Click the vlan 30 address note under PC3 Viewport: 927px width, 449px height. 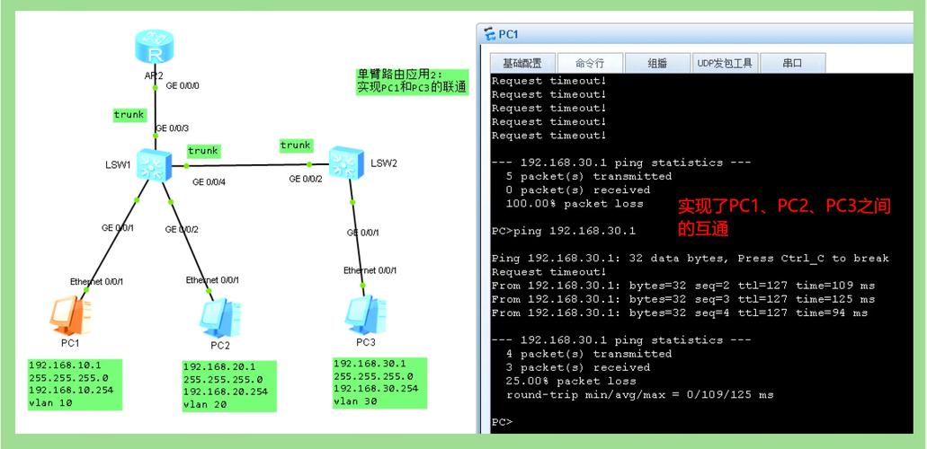(378, 382)
